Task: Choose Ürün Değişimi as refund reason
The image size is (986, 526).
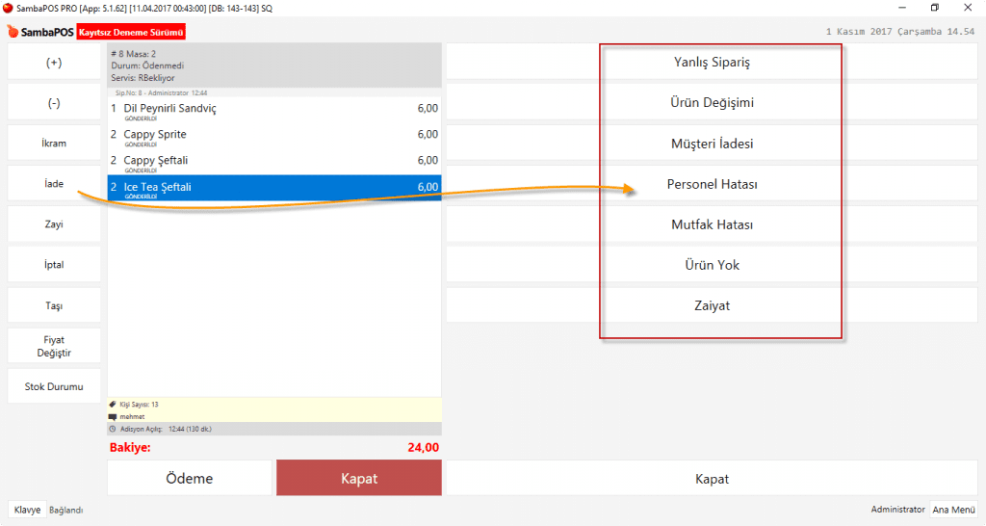Action: pyautogui.click(x=712, y=103)
